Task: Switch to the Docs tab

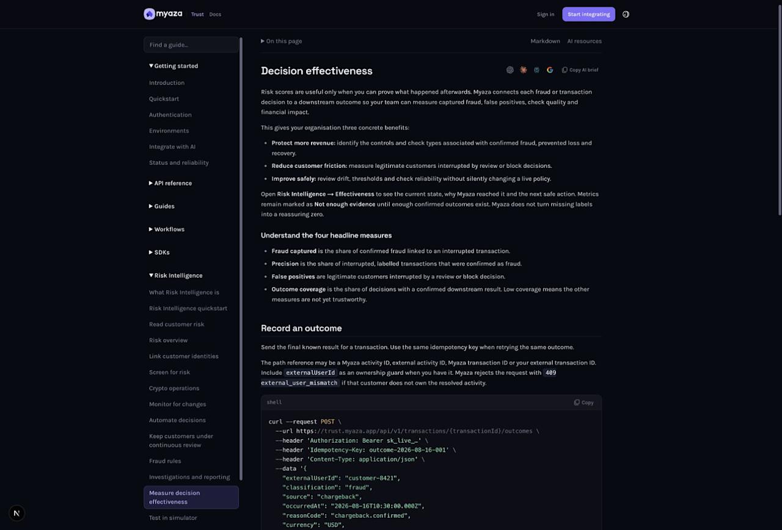Action: click(x=215, y=14)
